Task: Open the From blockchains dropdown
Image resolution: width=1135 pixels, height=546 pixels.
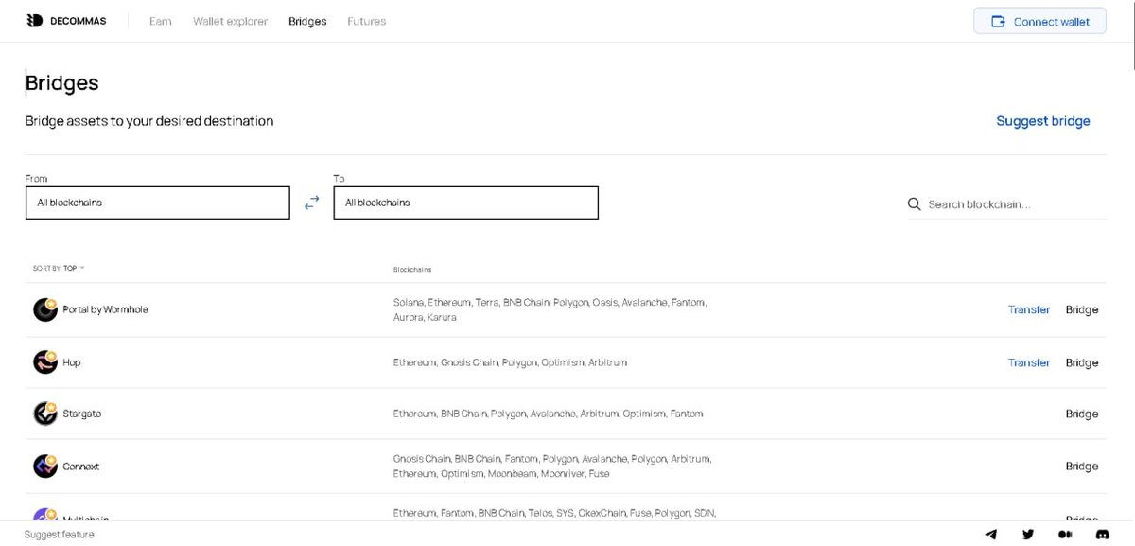Action: click(x=158, y=203)
